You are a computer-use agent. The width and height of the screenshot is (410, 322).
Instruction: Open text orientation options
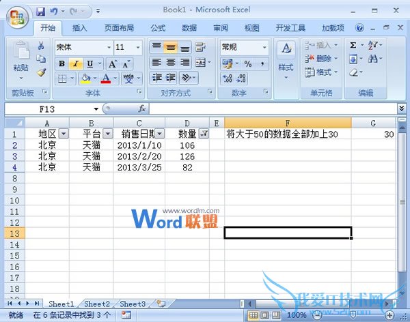pos(186,78)
